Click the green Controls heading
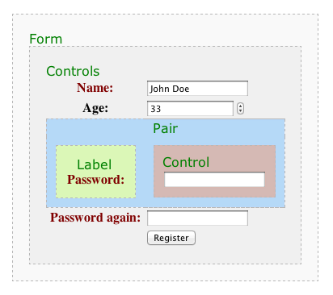The height and width of the screenshot is (295, 333). click(x=73, y=71)
